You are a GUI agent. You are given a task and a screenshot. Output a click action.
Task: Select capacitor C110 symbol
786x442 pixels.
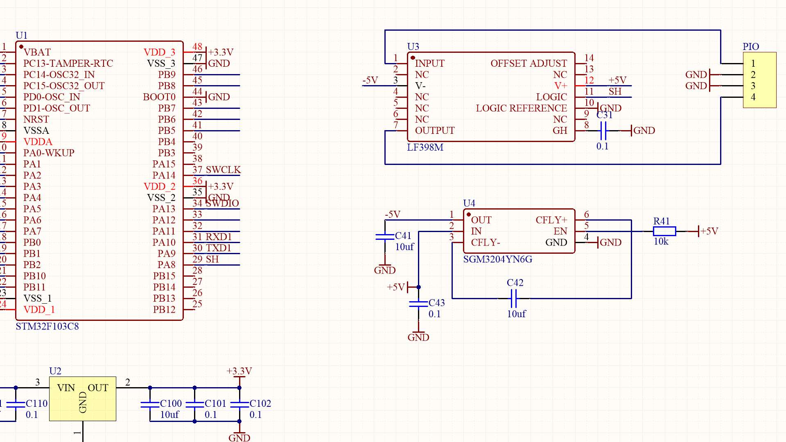coord(16,404)
